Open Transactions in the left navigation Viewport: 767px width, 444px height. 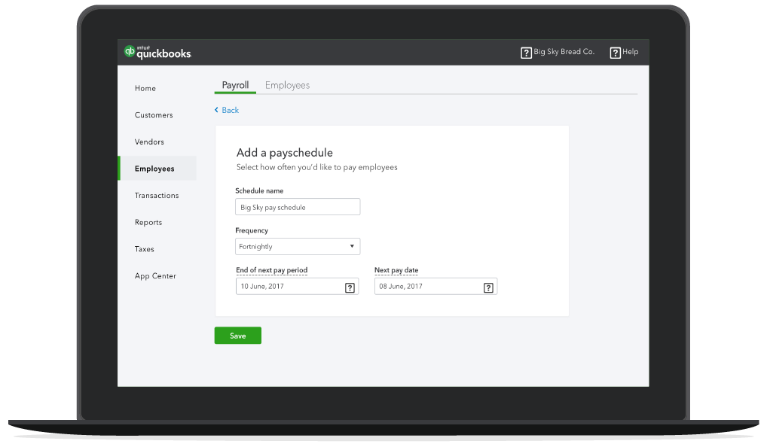click(157, 196)
